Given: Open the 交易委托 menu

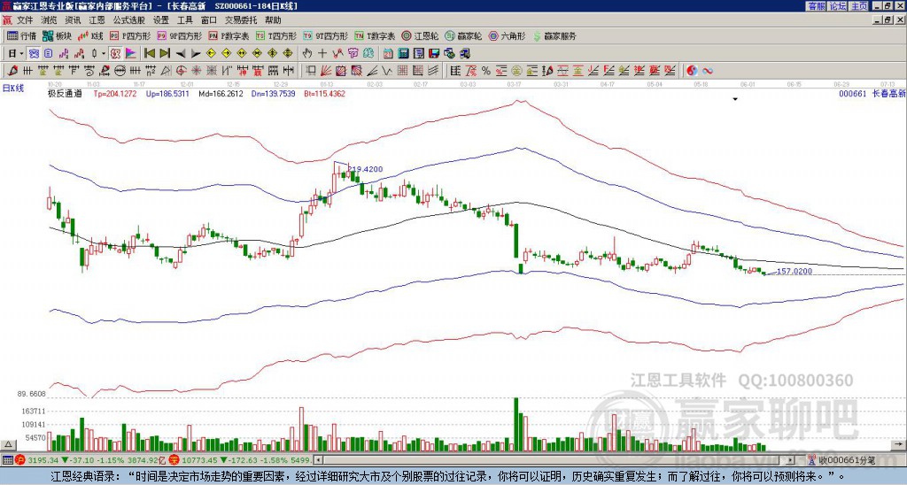Looking at the screenshot, I should point(241,20).
